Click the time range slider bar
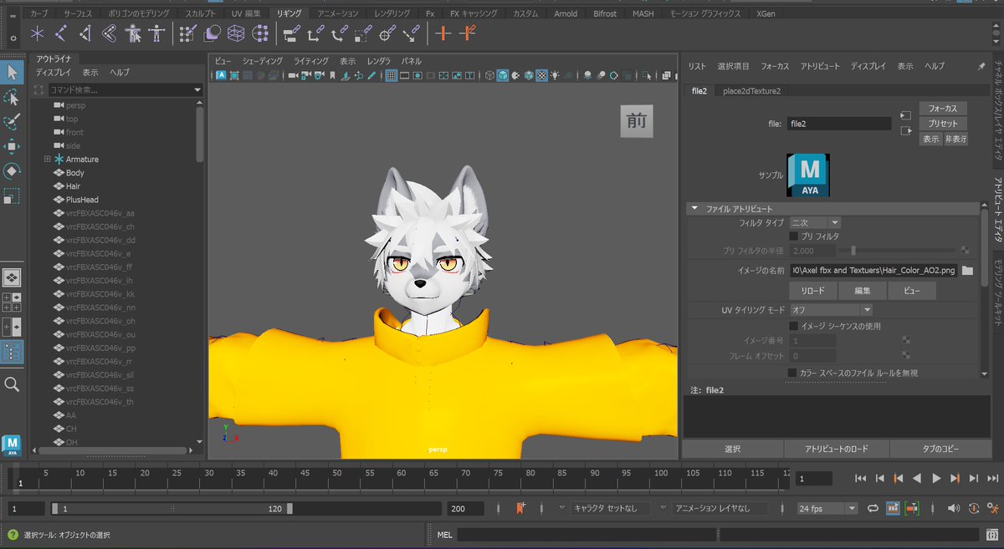This screenshot has height=549, width=1004. (172, 508)
